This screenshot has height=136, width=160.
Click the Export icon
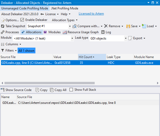pyautogui.click(x=130, y=38)
